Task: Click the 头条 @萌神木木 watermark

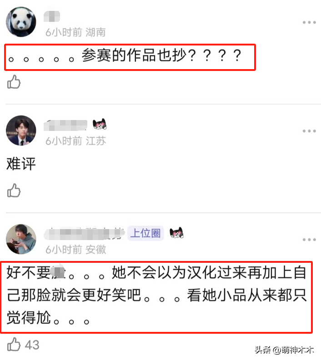Action: (x=284, y=350)
